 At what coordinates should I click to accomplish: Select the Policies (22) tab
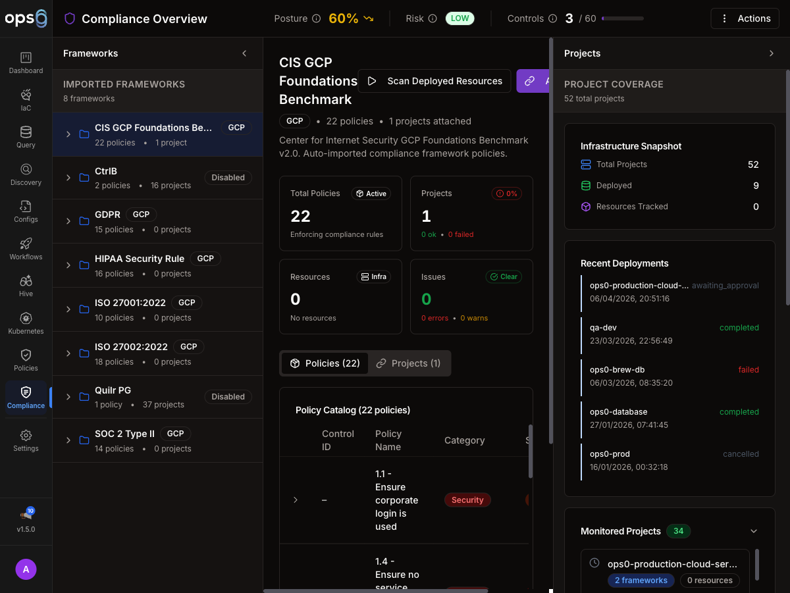pos(325,363)
